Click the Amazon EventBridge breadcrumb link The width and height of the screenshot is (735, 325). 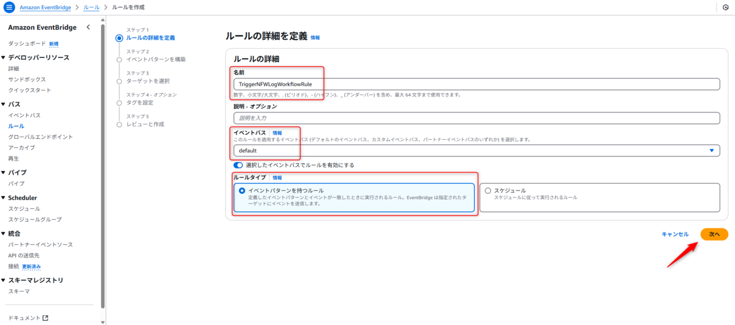coord(45,7)
